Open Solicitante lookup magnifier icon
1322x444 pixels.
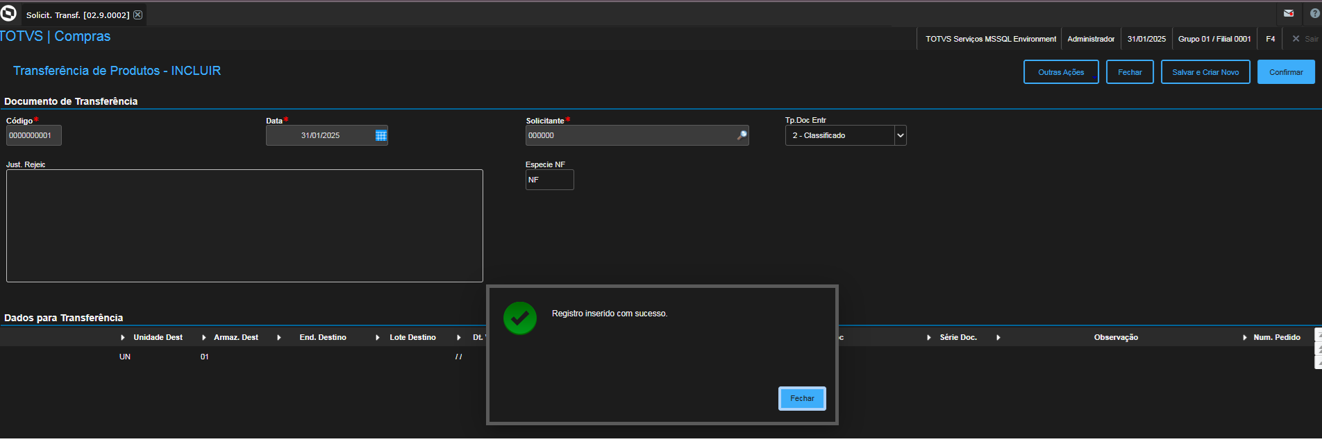pos(742,135)
